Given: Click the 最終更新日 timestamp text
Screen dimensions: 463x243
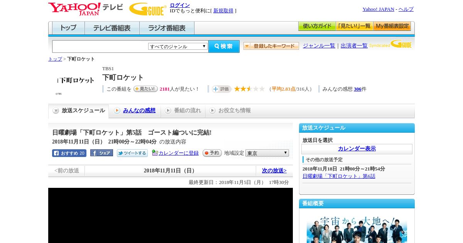Looking at the screenshot, I should coord(239,182).
